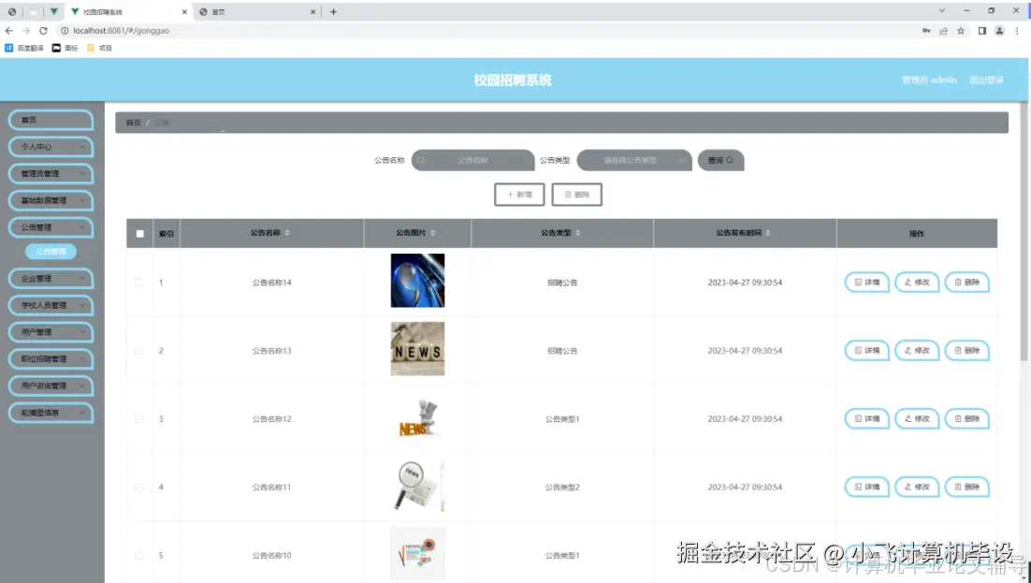Check the row 4 checkbox for 公告名称11

click(138, 487)
